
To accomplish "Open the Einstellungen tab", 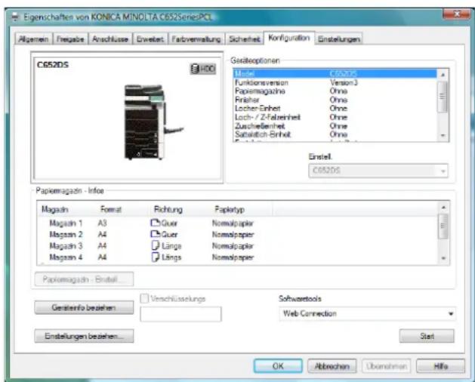I will [338, 39].
